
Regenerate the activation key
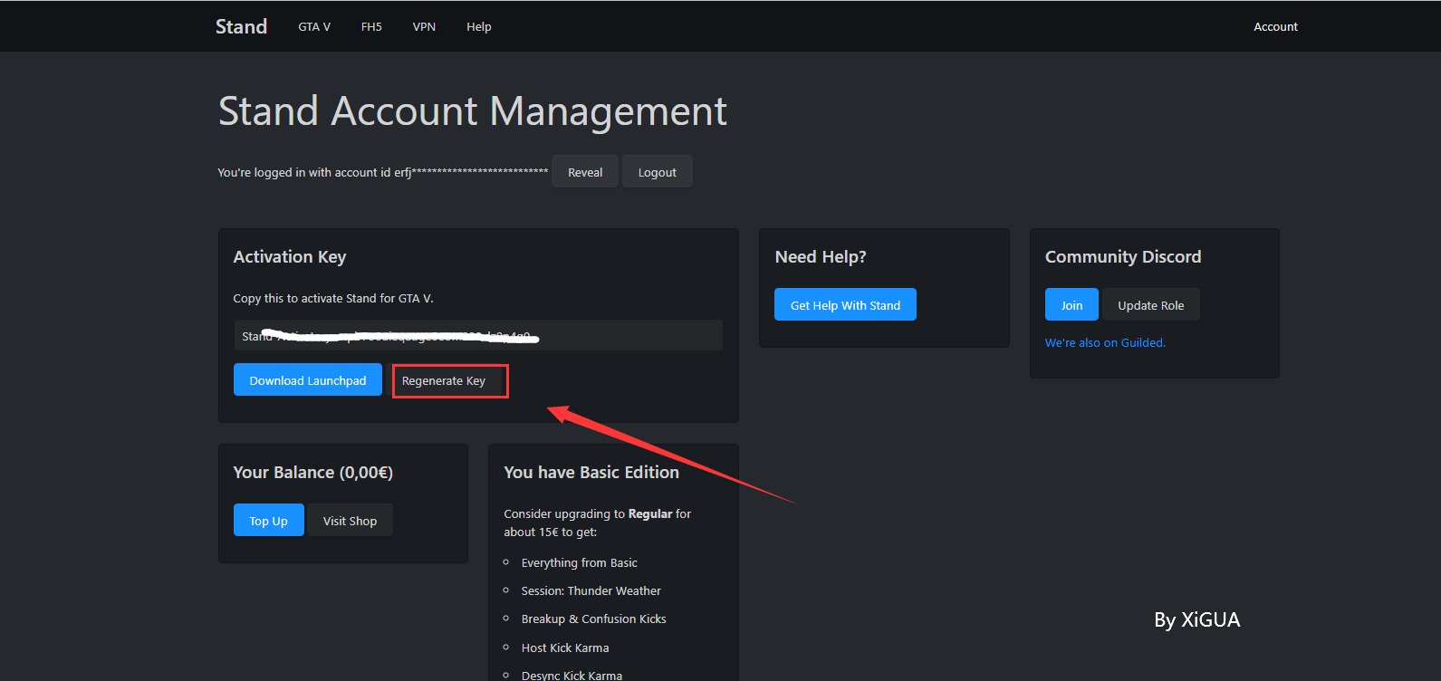click(444, 380)
